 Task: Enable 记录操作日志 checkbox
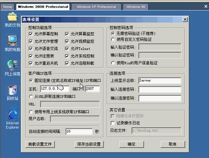[113, 123]
